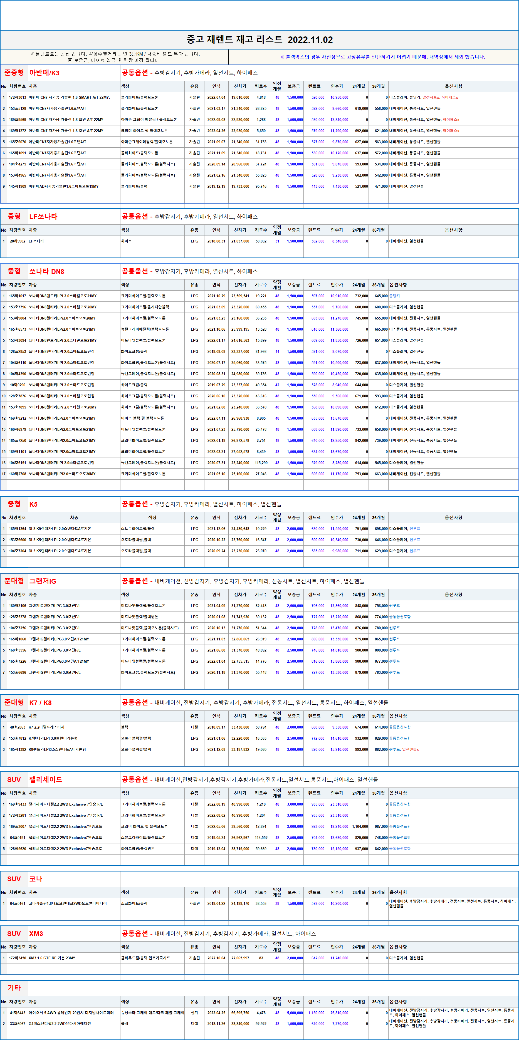The width and height of the screenshot is (519, 1040).
Task: Click plate number '153호7812'
Action: coord(17,738)
